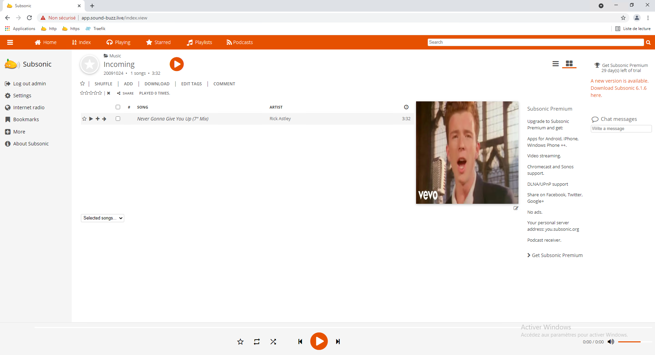The height and width of the screenshot is (355, 655).
Task: Open the Index tab
Action: tap(81, 42)
